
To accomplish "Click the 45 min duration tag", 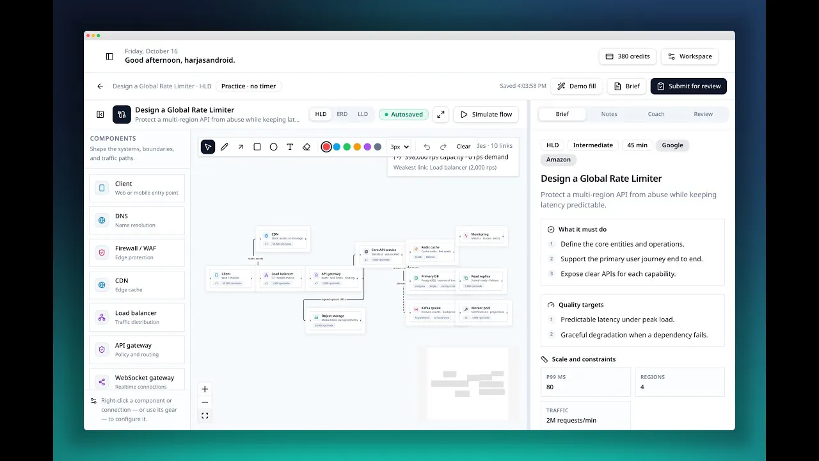I will (637, 145).
